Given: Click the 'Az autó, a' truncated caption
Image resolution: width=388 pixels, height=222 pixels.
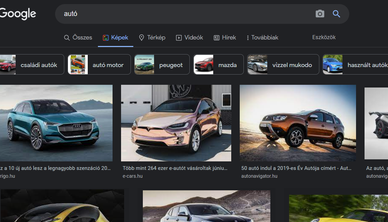Looking at the screenshot, I should pos(377,168).
